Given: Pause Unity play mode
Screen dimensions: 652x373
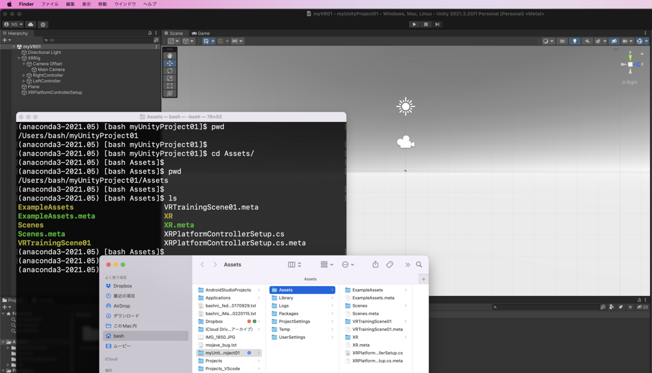Looking at the screenshot, I should [x=426, y=24].
